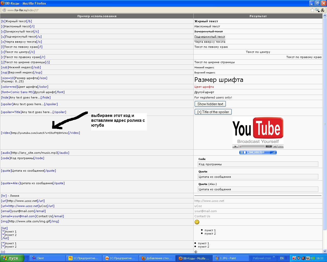Screen dimensions: 327x262
Task: Click the [audio] music.mp3 code example
Action: click(35, 153)
